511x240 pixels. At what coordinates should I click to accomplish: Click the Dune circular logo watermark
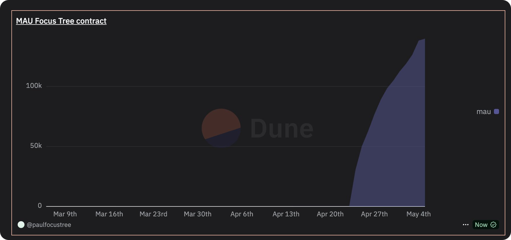[221, 128]
